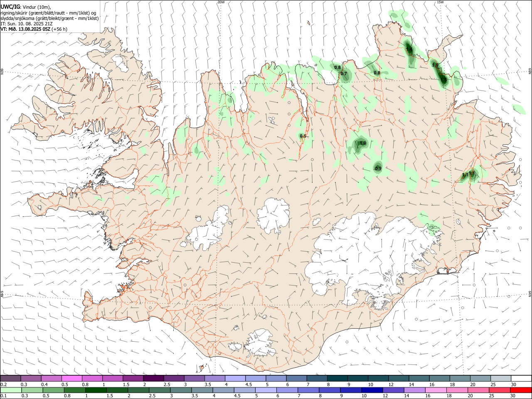Pick lower-row swatch between 0.3 and 0.5
This screenshot has width=532, height=399.
(32, 390)
